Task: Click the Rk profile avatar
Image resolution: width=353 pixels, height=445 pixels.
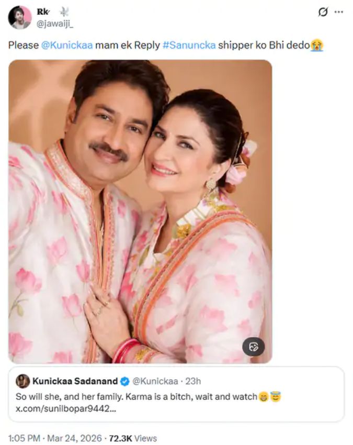Action: tap(20, 17)
